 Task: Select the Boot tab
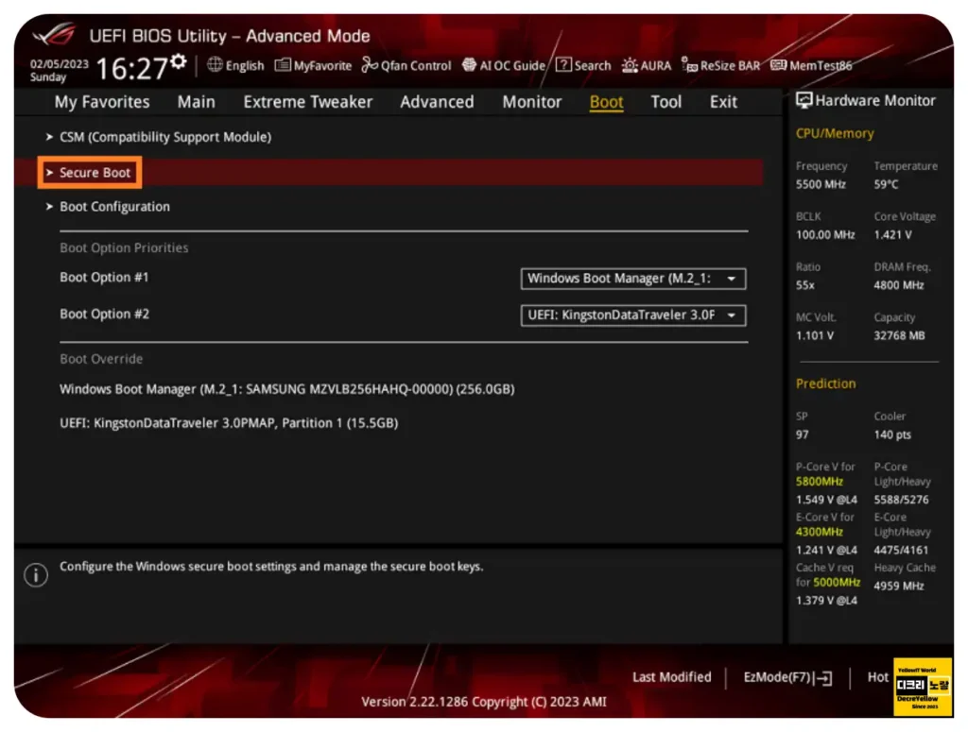coord(606,102)
